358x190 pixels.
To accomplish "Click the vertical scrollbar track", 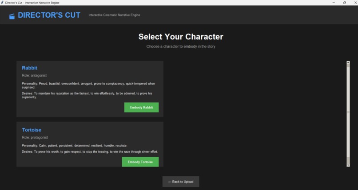I will 348,114.
